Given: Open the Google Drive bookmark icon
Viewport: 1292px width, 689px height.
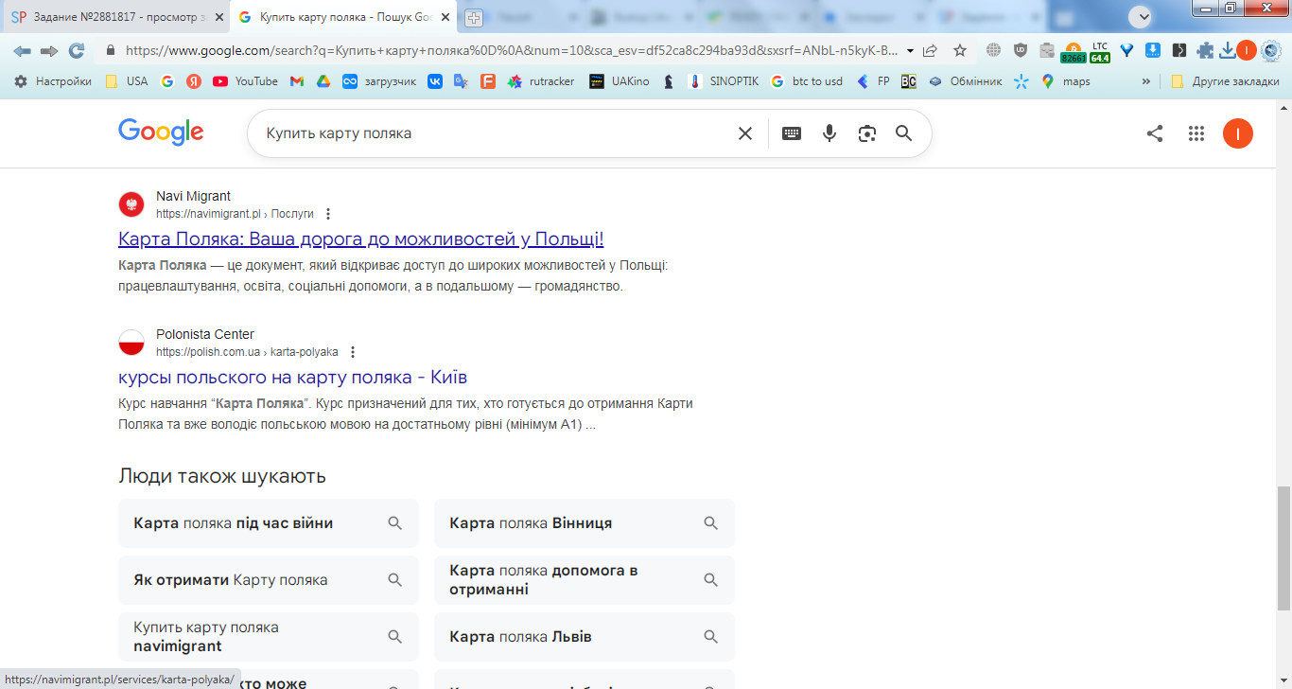Looking at the screenshot, I should (x=323, y=81).
